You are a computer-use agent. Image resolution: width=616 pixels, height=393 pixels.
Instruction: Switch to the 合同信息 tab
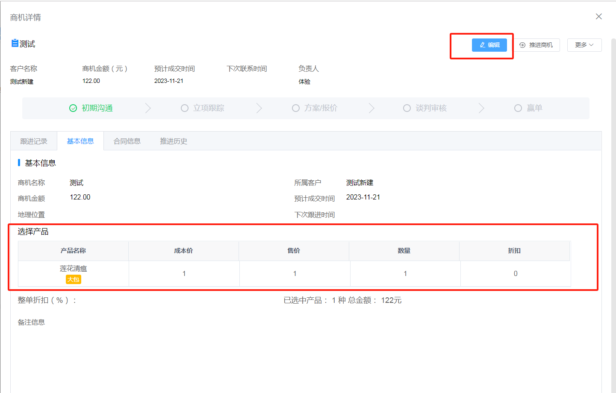(x=127, y=141)
